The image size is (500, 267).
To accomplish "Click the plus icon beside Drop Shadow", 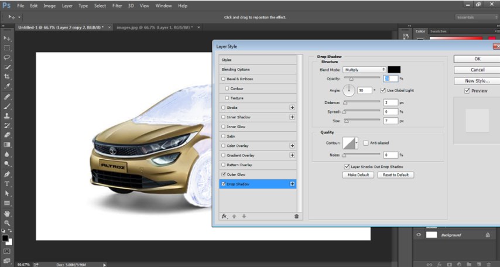I will (x=292, y=184).
